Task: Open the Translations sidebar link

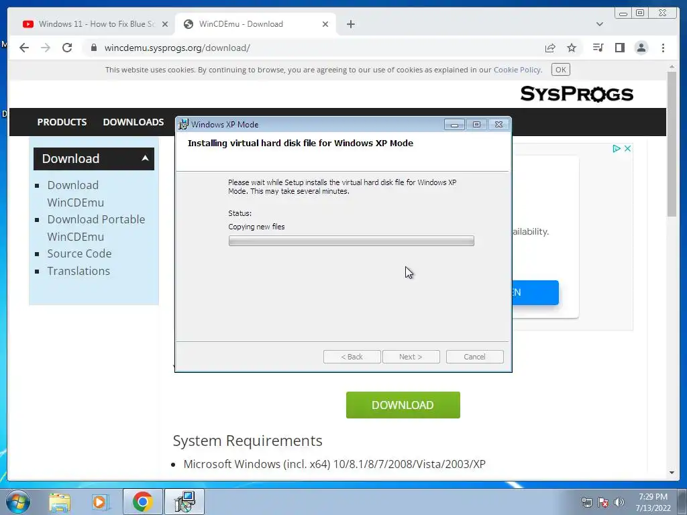Action: coord(78,271)
